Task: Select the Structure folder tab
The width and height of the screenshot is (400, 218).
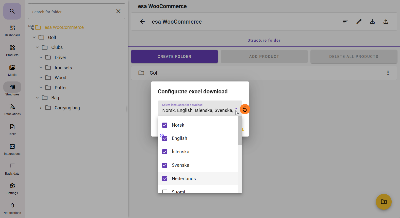Action: point(264,40)
